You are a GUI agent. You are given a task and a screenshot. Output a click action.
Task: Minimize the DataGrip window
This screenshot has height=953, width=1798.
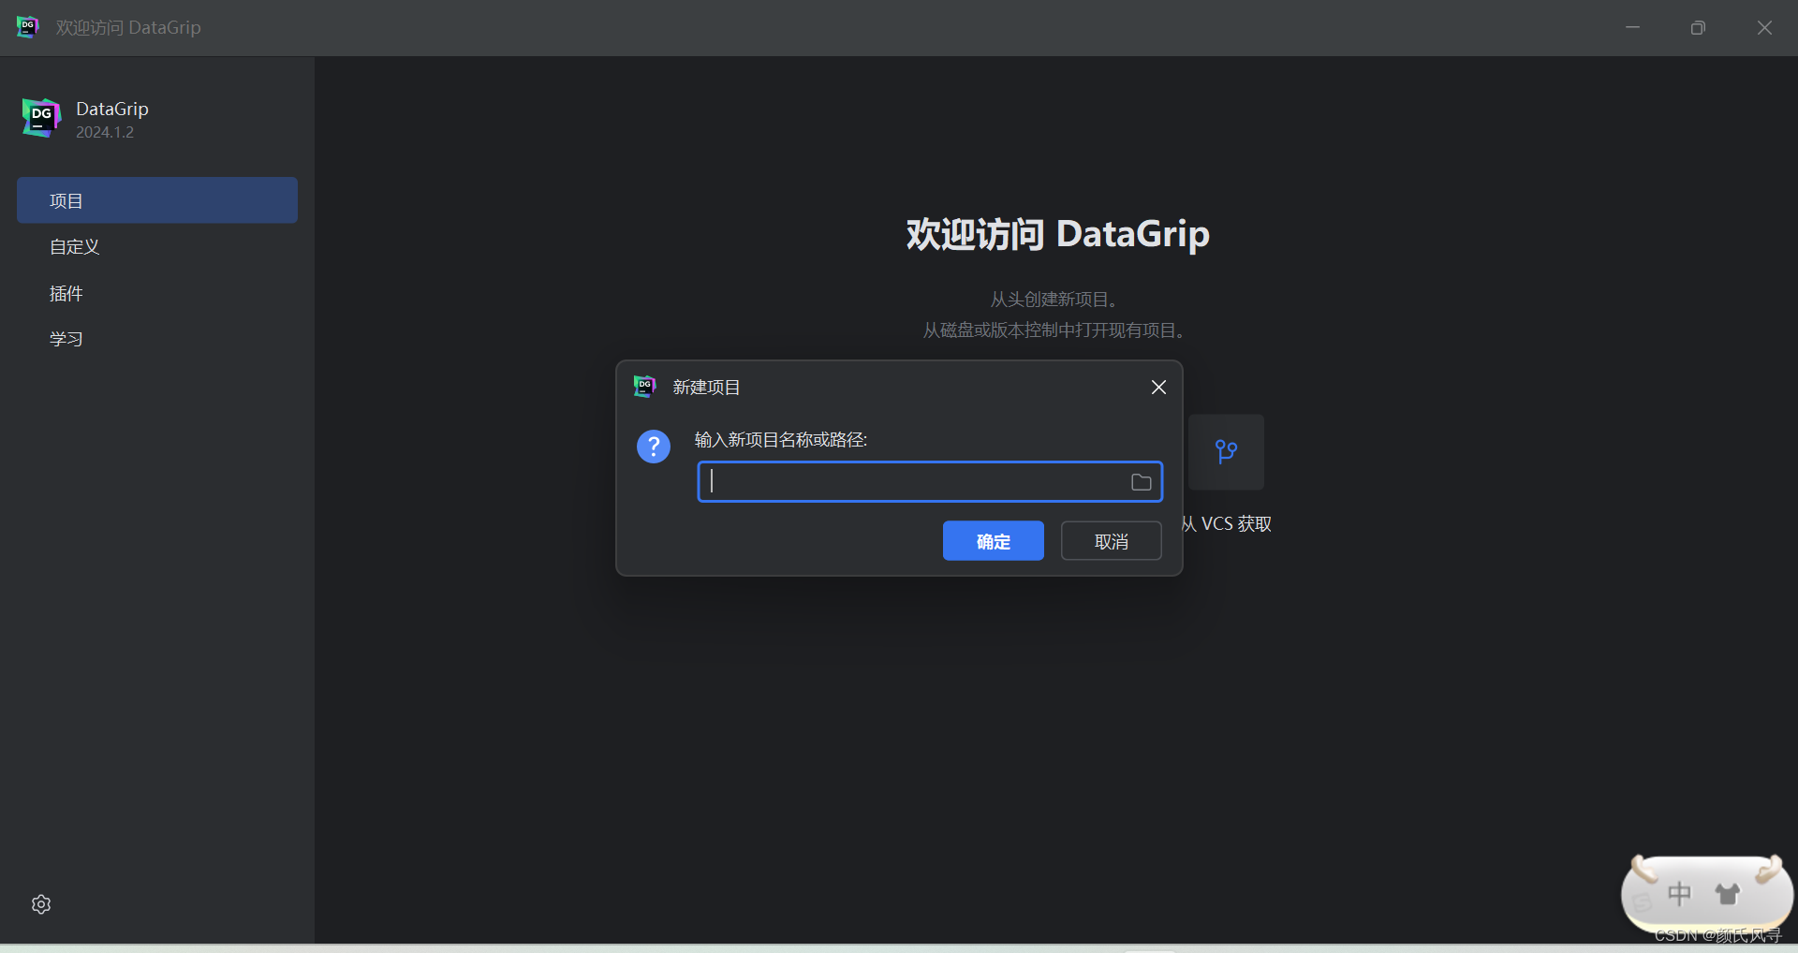pyautogui.click(x=1632, y=27)
